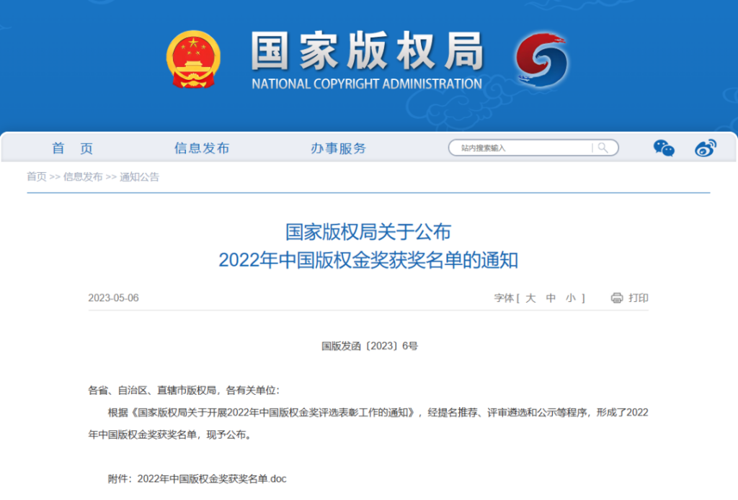Click the date 2023-05-06
Viewport: 738px width, 500px height.
coord(113,298)
